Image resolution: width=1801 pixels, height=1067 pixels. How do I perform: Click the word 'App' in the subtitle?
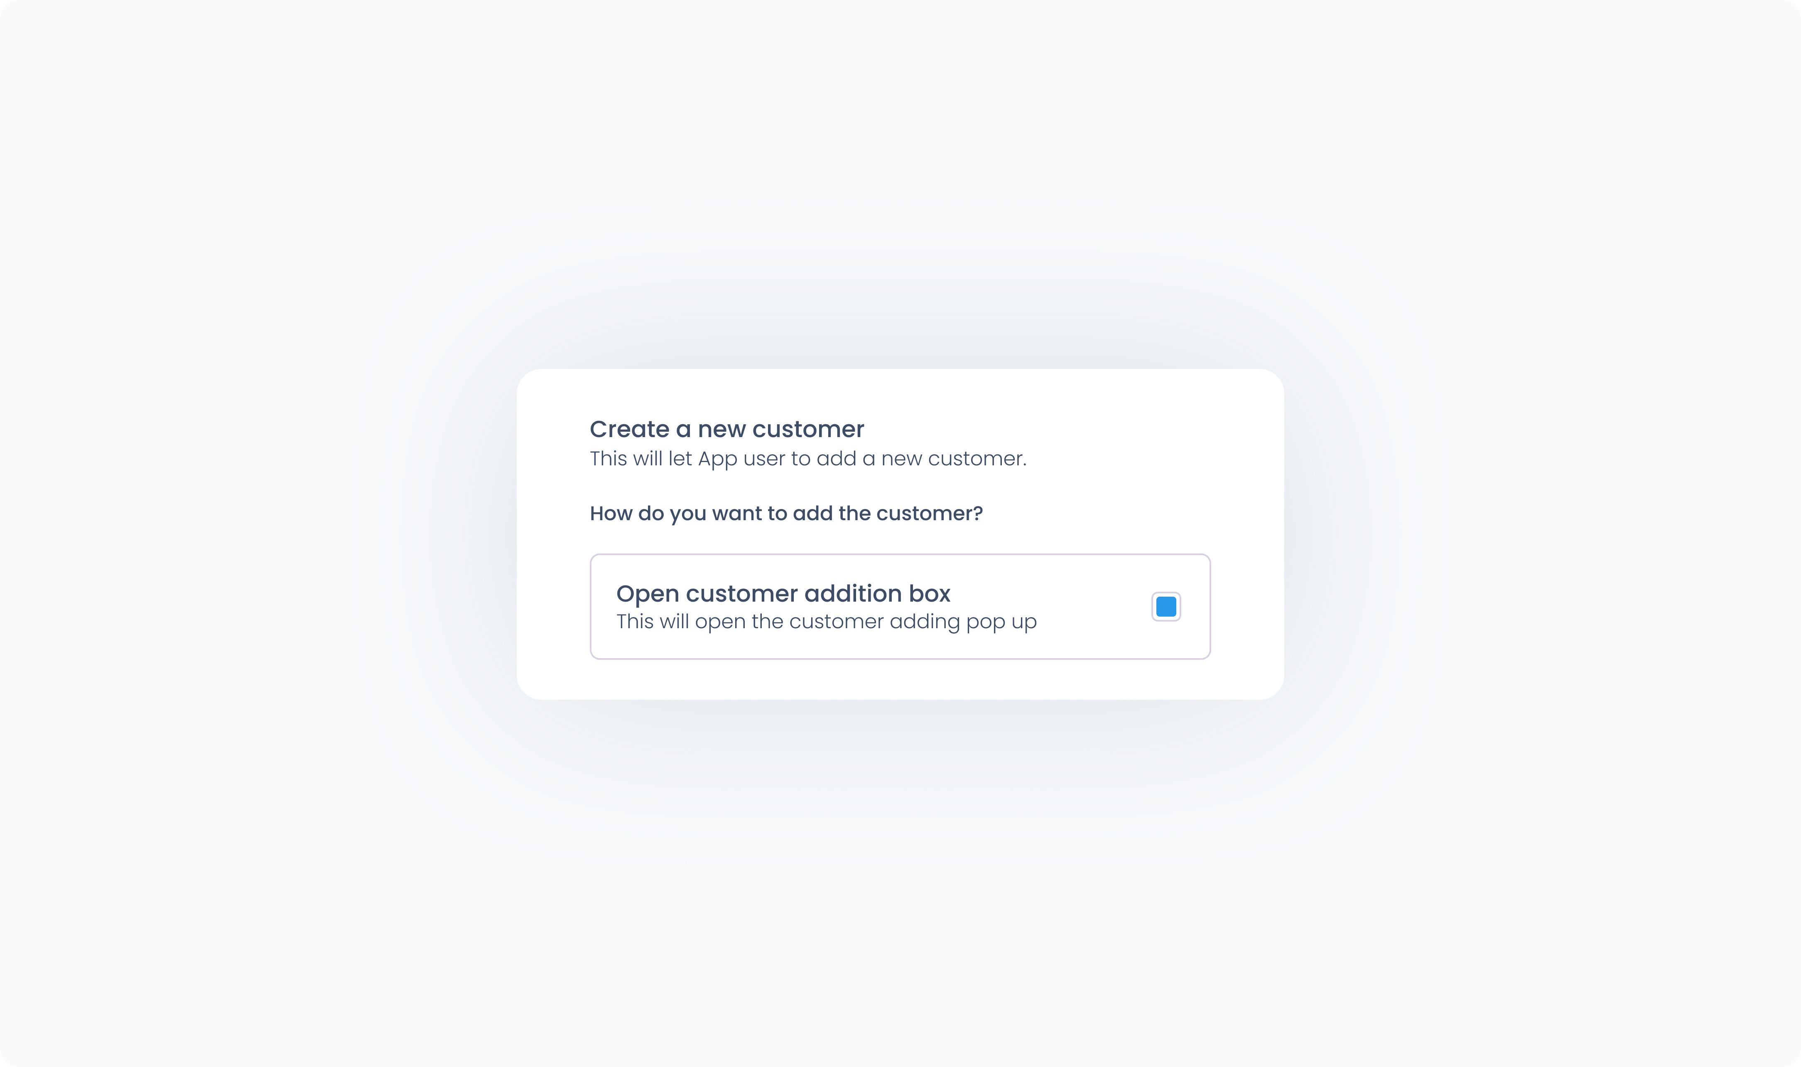click(718, 460)
